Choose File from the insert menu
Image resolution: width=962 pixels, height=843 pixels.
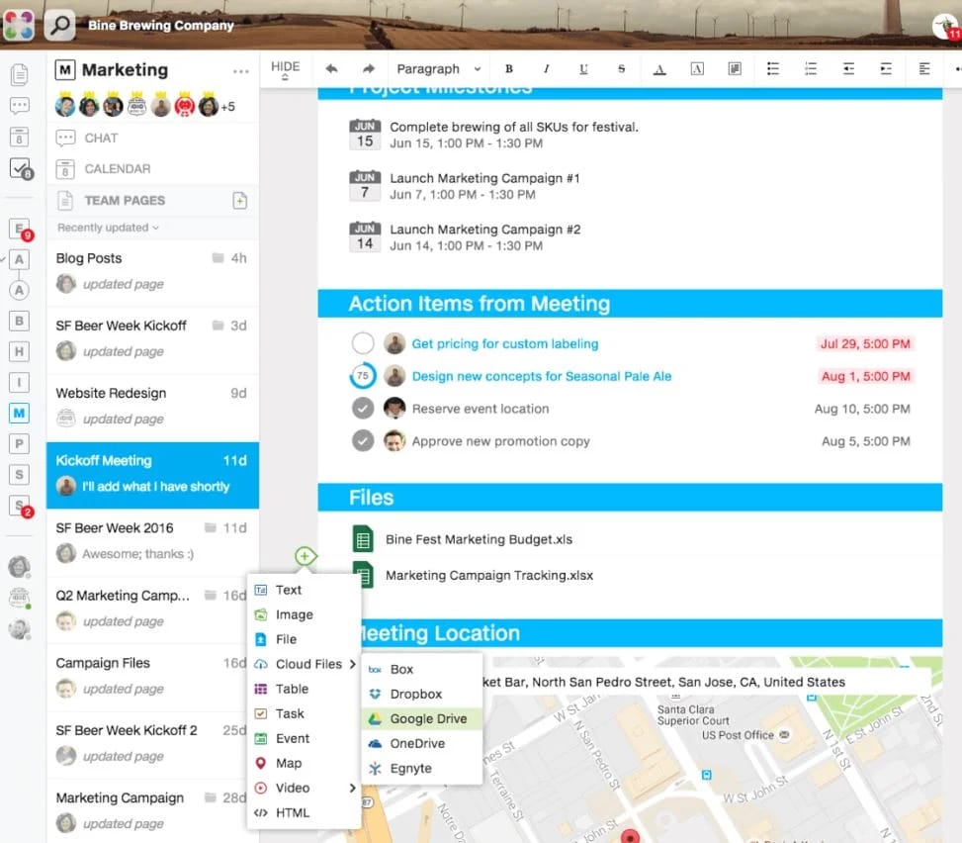coord(305,639)
